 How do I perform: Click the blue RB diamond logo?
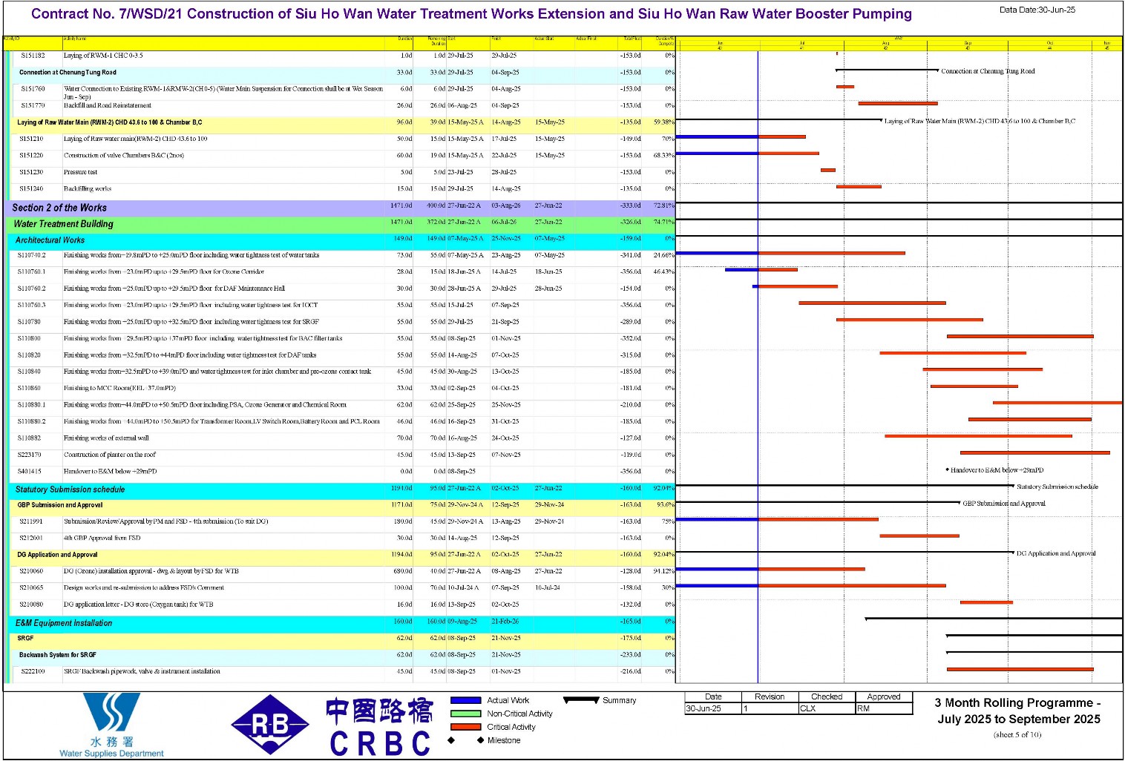[270, 725]
